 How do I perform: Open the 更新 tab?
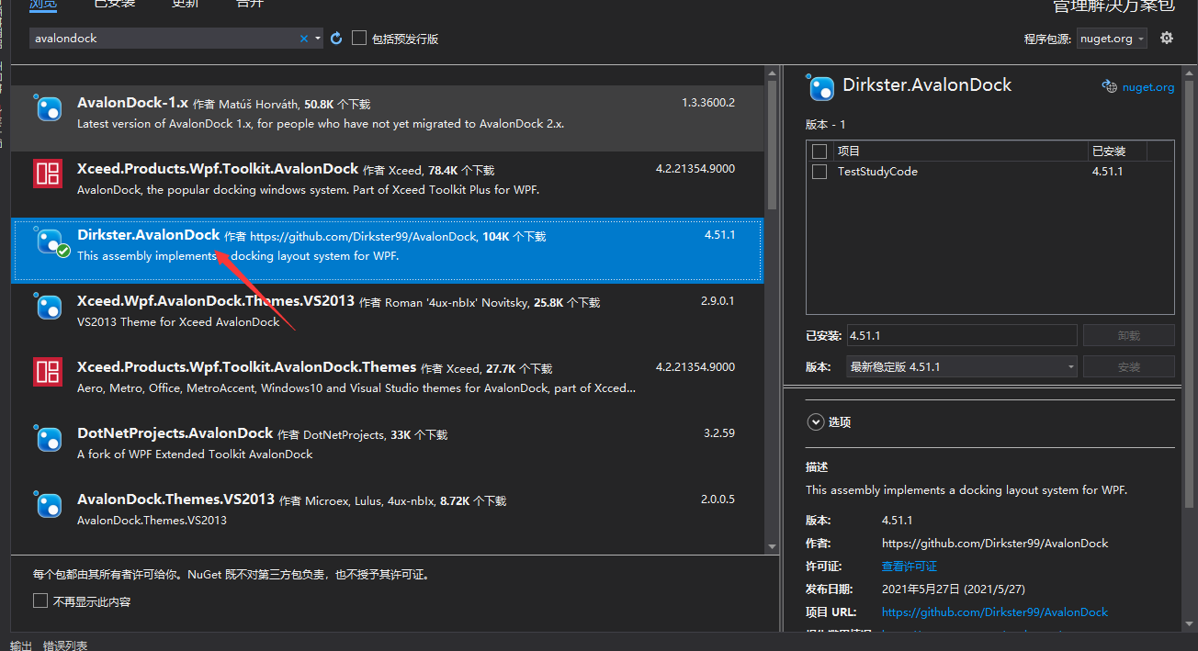[184, 4]
